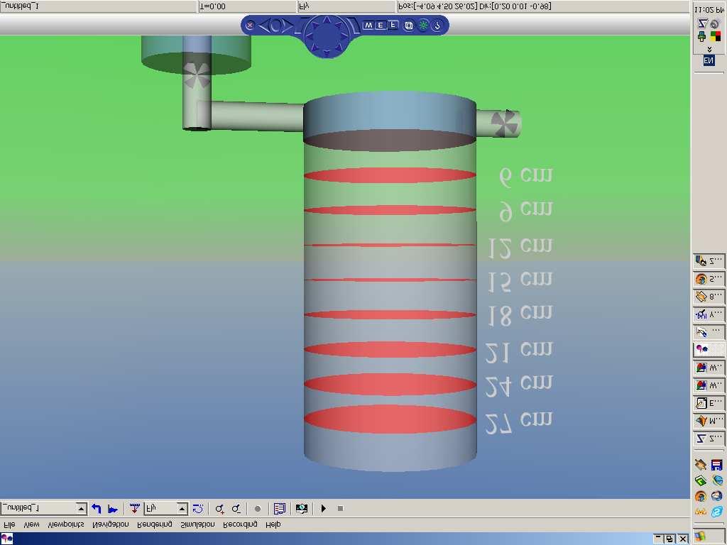727x545 pixels.
Task: Click the straighten up rotation icon
Action: [198, 508]
